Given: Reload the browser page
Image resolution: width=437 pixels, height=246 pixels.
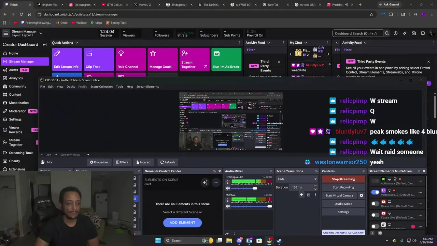Looking at the screenshot, I should [21, 14].
